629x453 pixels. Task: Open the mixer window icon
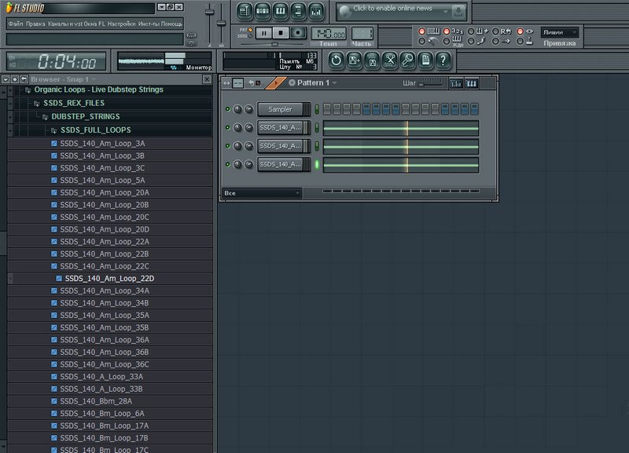(x=316, y=11)
